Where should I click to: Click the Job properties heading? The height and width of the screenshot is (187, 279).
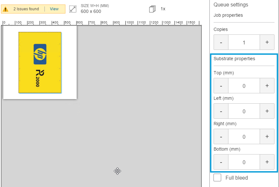(x=228, y=15)
